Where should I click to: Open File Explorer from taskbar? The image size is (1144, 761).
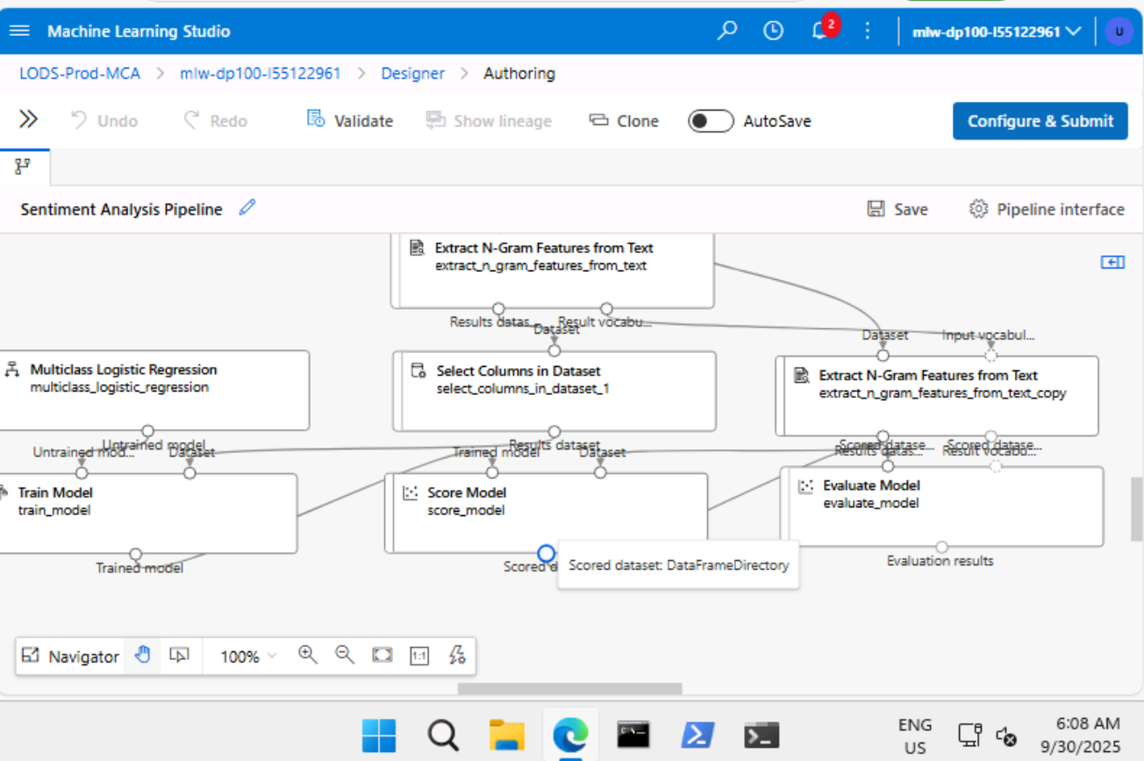click(506, 736)
